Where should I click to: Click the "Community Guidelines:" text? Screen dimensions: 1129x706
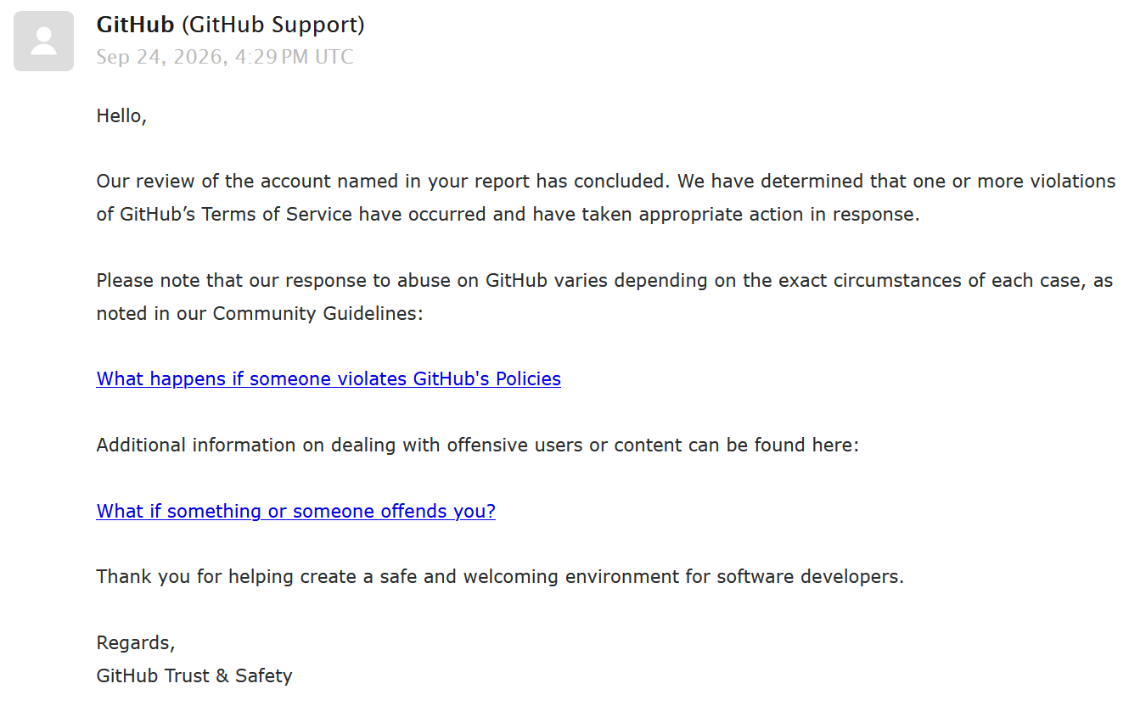pos(317,313)
